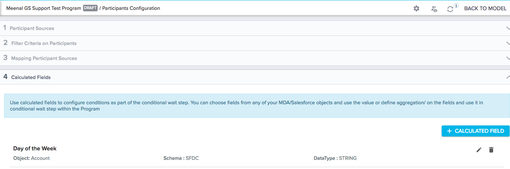The width and height of the screenshot is (510, 169).
Task: Expand Mapping Participant Sources chevron
Action: click(508, 58)
